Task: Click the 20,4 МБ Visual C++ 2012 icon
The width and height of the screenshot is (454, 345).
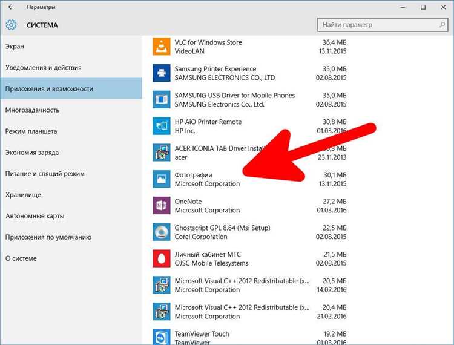Action: 161,312
